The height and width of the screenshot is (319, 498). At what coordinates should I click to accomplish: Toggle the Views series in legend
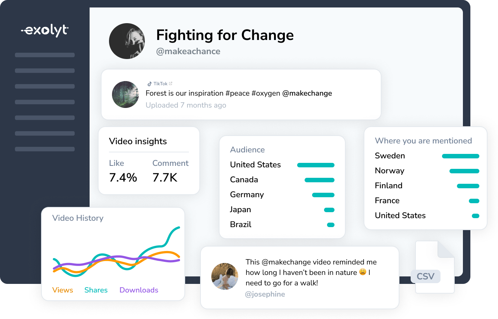coord(62,290)
